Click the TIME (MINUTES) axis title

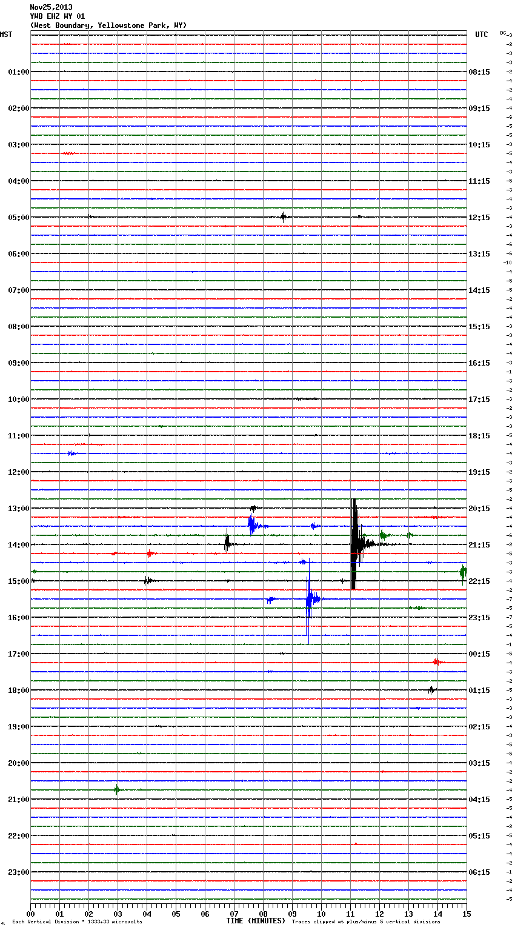tap(256, 921)
